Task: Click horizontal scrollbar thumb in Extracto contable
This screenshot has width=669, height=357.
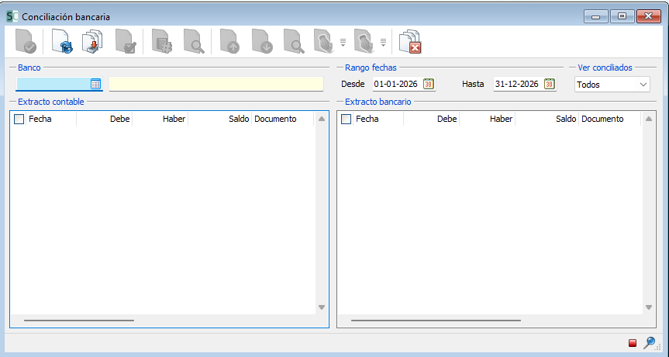Action: (79, 321)
